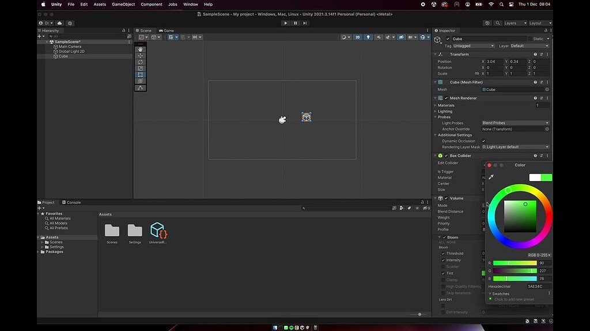Toggle Mesh Renderer enabled checkbox
The height and width of the screenshot is (331, 590).
point(447,98)
